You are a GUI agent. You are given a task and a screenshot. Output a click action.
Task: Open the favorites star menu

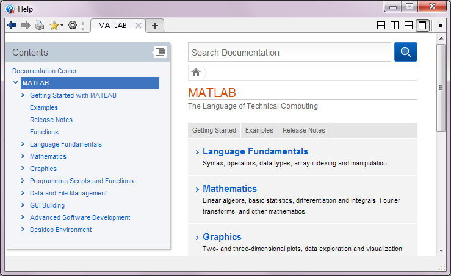pos(56,25)
